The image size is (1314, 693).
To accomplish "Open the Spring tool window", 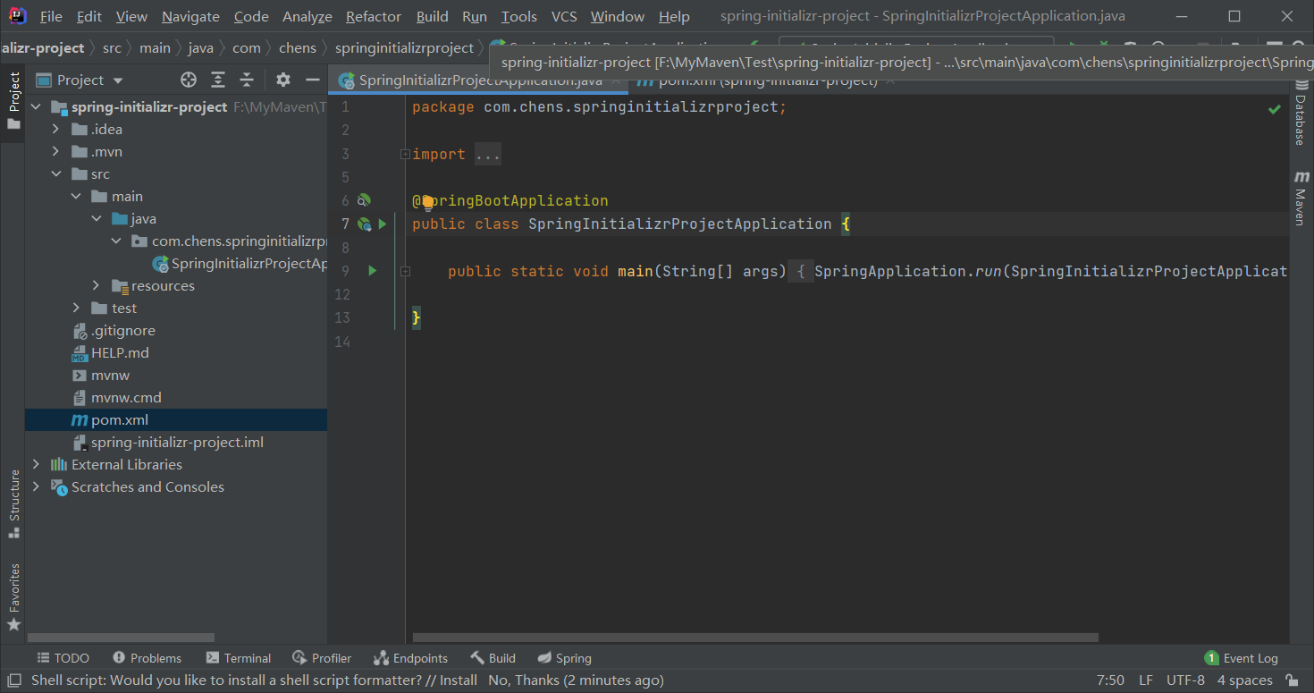I will pos(564,658).
